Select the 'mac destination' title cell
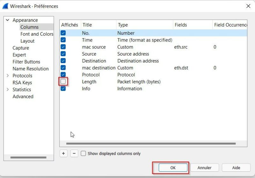The width and height of the screenshot is (255, 178). tap(99, 68)
